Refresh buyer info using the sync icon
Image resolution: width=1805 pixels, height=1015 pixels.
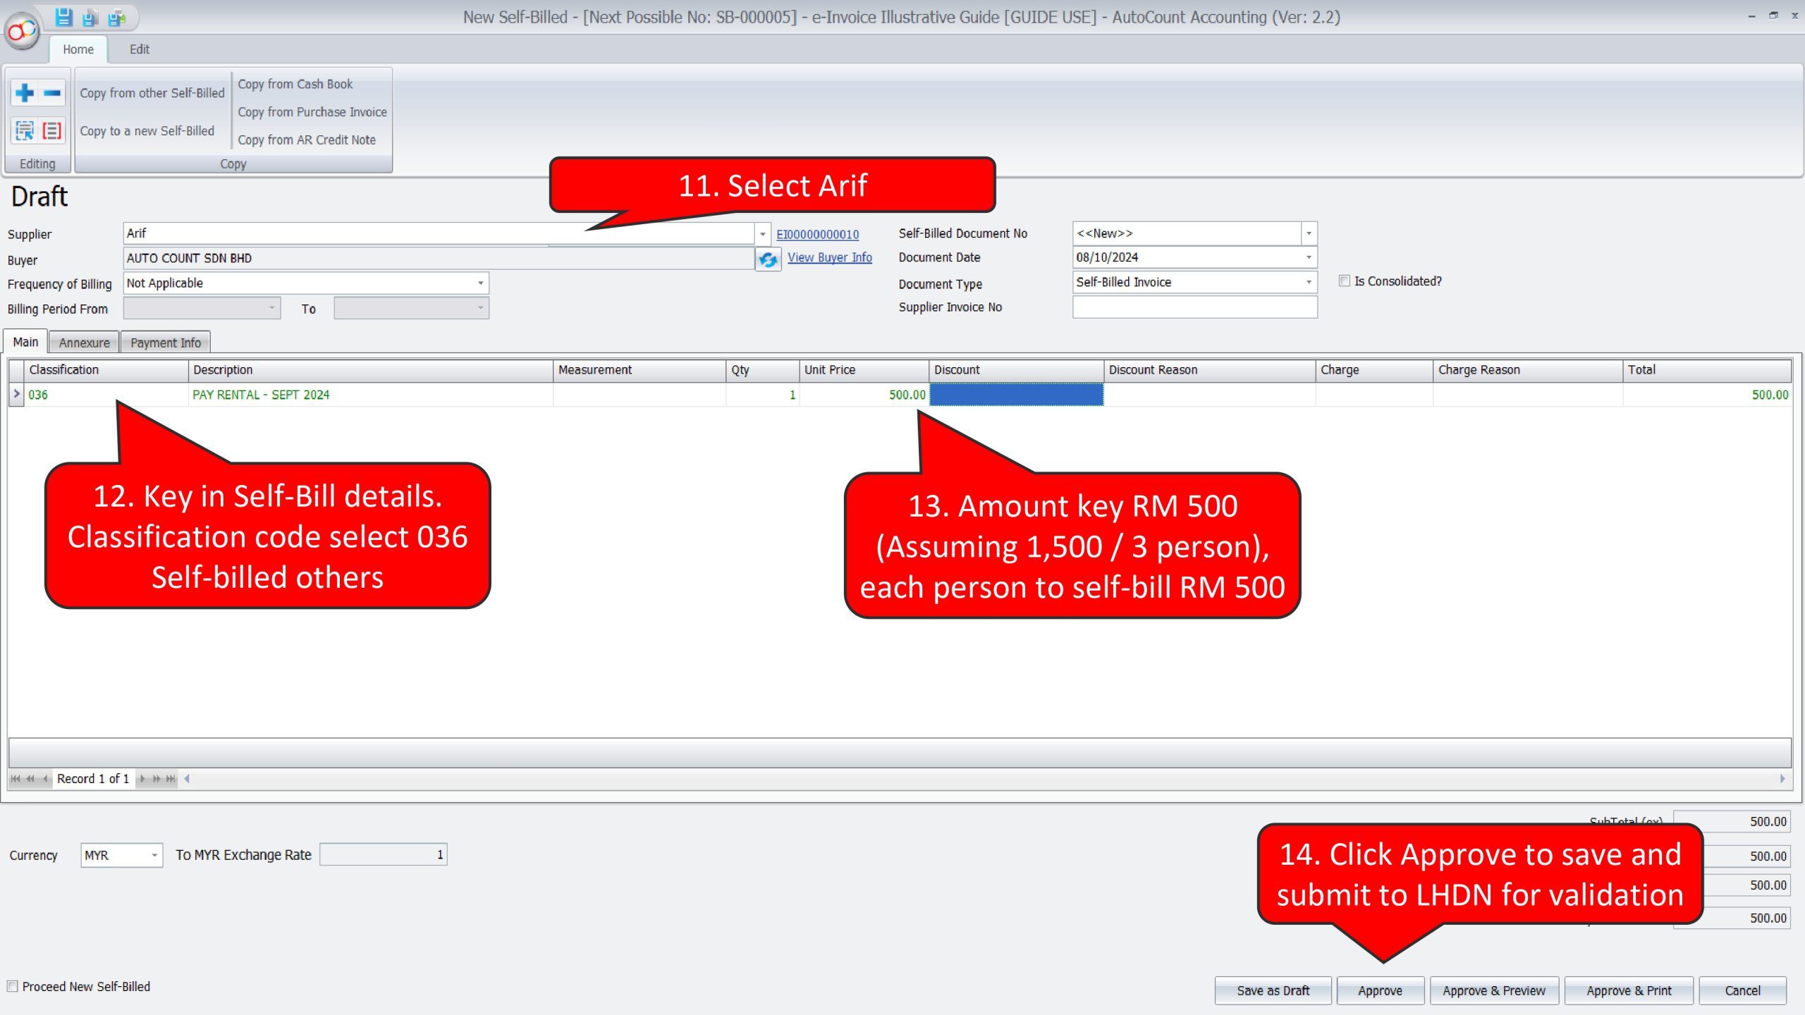tap(768, 259)
